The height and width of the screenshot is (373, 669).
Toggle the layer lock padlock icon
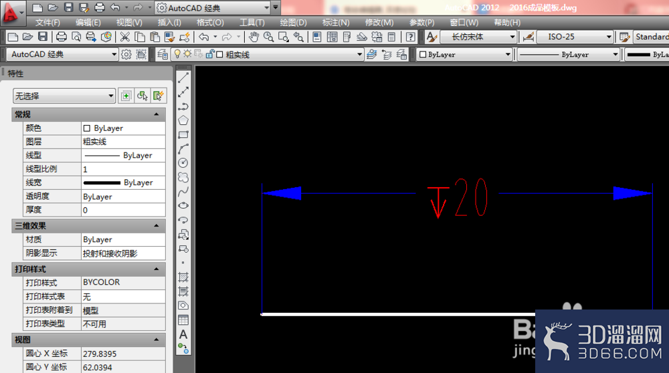210,54
